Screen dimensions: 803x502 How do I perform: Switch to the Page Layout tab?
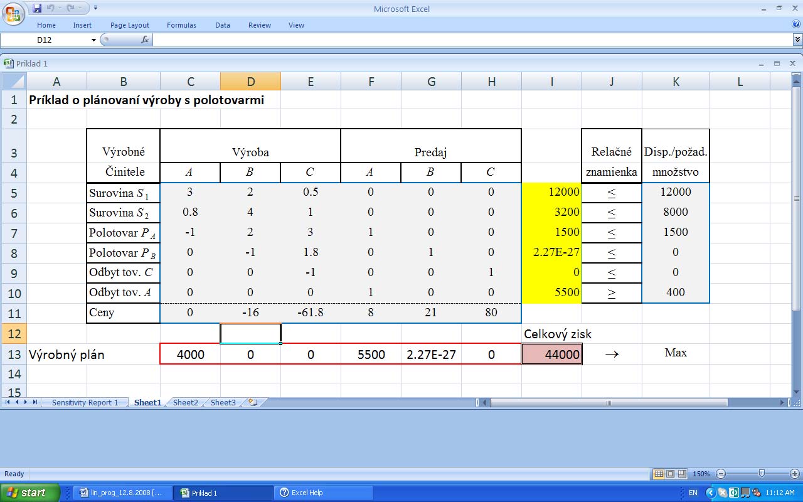click(x=130, y=25)
